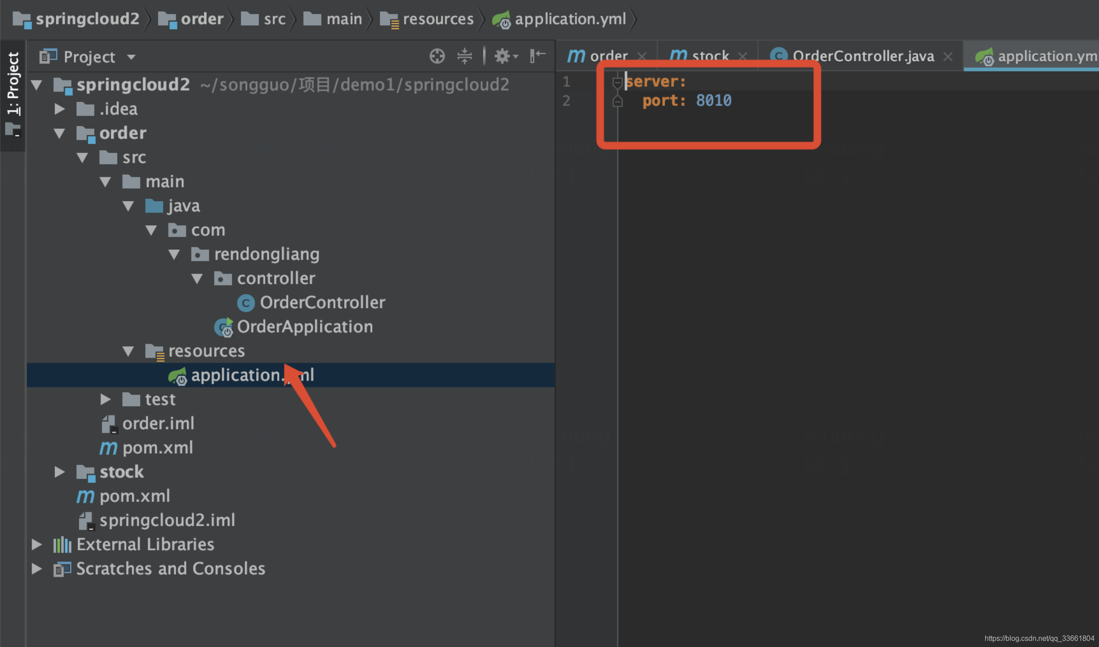Click the External Libraries bars icon

coord(62,545)
